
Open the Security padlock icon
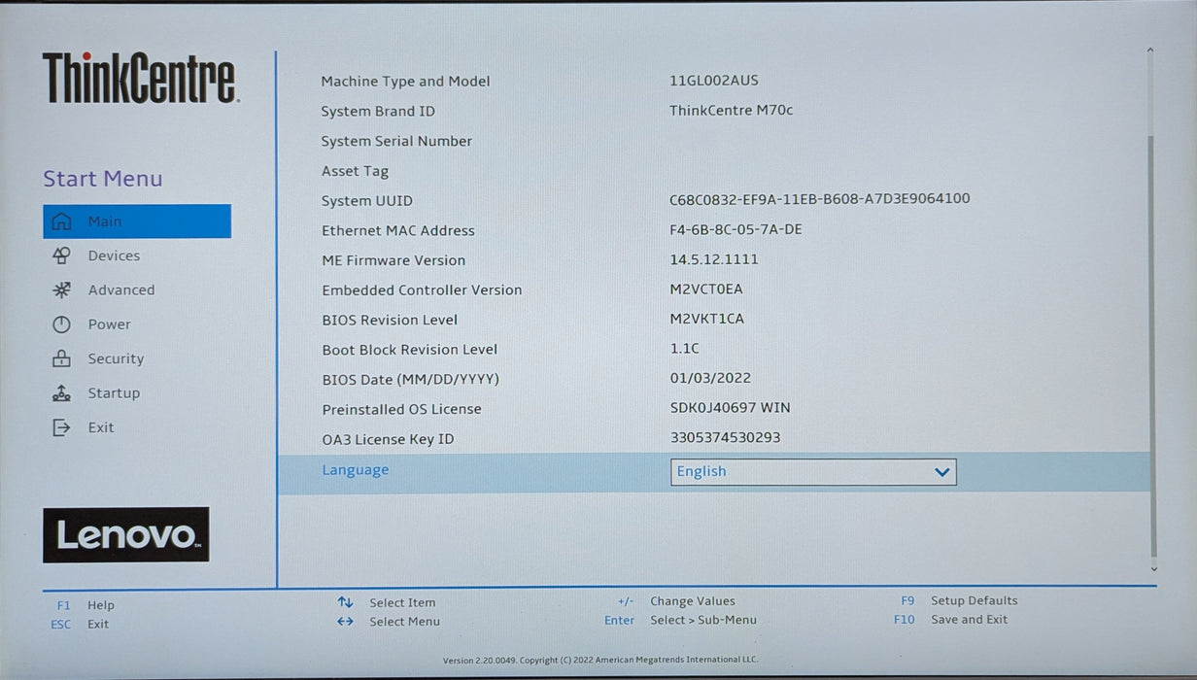coord(61,358)
